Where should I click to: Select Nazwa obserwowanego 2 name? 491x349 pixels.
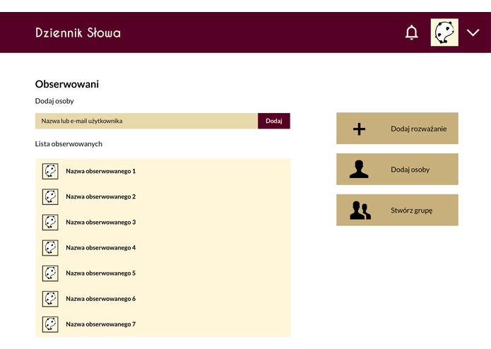[100, 197]
